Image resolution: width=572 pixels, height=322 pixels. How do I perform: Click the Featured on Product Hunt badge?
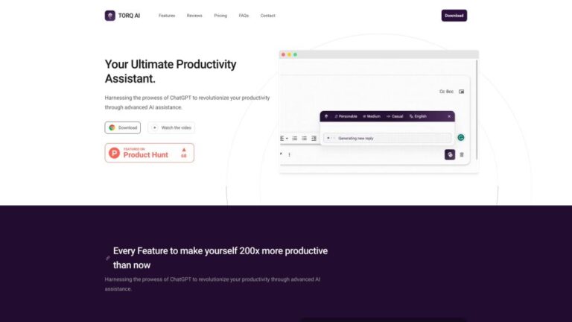point(150,153)
